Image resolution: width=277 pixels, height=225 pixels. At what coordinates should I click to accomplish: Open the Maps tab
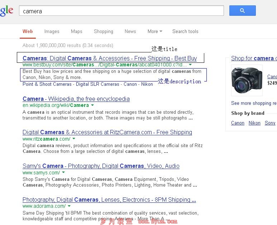pyautogui.click(x=76, y=31)
